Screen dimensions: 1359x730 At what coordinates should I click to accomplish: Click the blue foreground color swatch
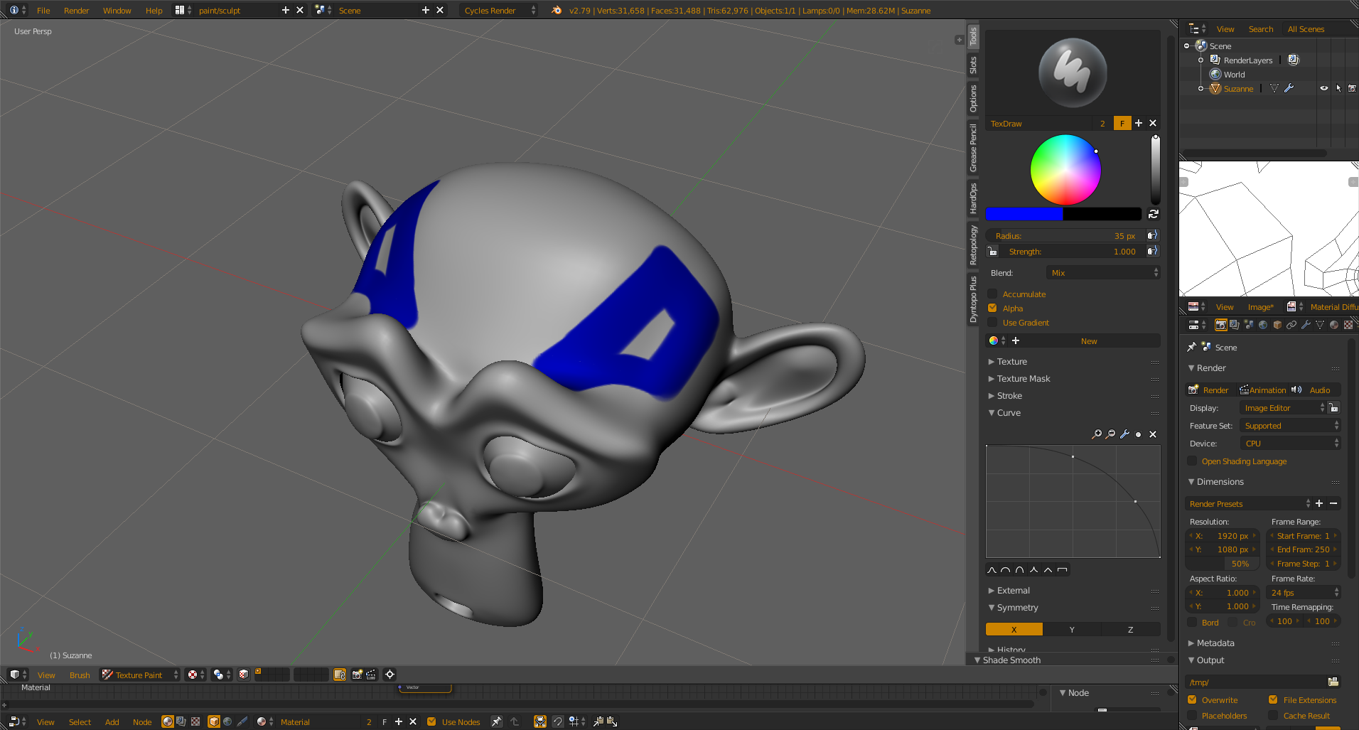(x=1024, y=214)
